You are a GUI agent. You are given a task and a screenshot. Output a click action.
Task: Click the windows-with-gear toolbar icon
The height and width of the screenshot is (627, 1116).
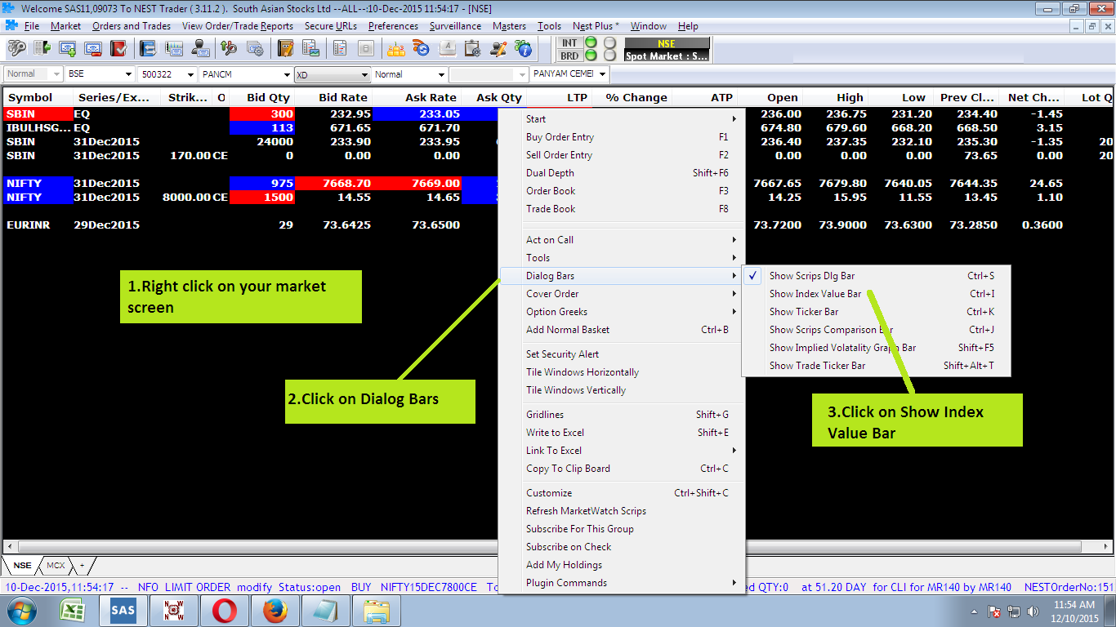pos(255,48)
